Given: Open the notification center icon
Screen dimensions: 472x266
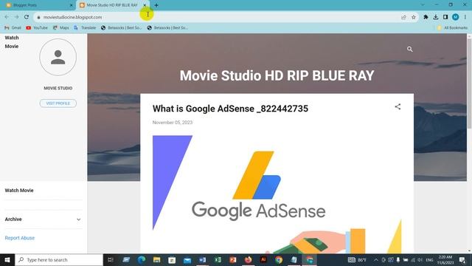Looking at the screenshot, I should [462, 259].
